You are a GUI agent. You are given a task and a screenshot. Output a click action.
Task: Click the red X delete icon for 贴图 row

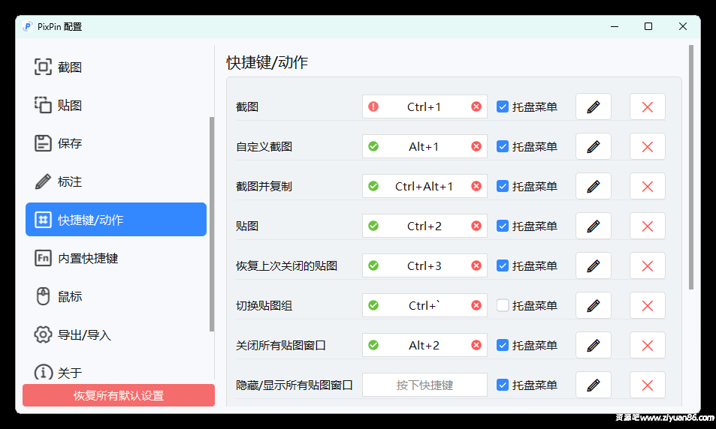coord(647,226)
